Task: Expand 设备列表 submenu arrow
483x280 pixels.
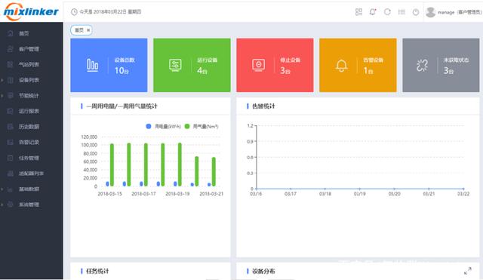Action: 2,80
